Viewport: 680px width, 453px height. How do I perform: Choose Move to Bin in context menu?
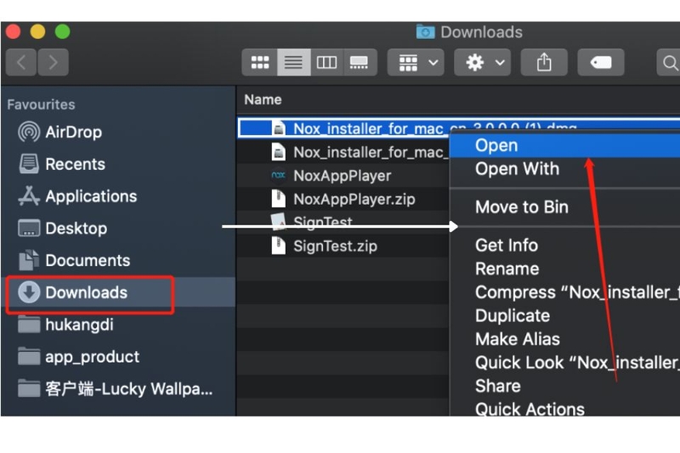tap(565, 207)
